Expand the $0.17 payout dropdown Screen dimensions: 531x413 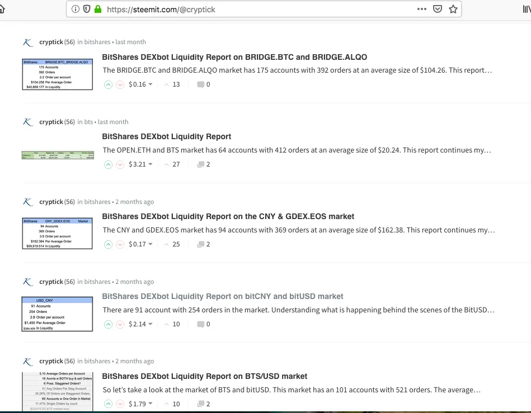(140, 244)
